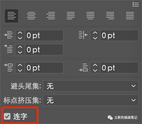Select the align left paragraph icon
Screen dimensions: 142x124
pyautogui.click(x=12, y=16)
